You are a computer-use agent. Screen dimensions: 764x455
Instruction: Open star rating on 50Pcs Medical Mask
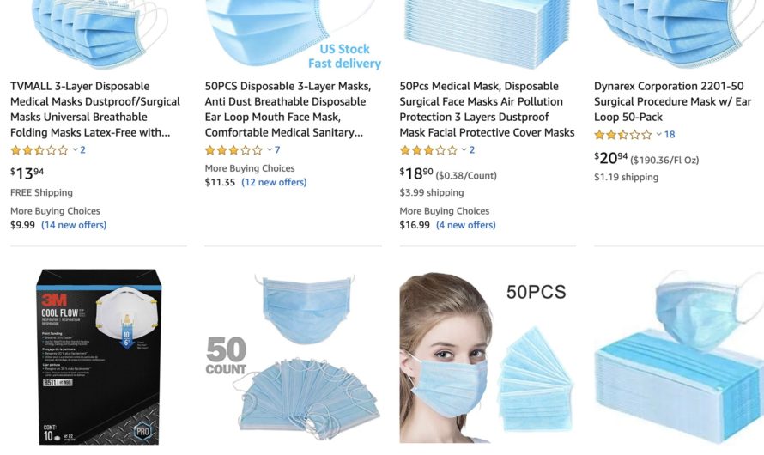[428, 150]
